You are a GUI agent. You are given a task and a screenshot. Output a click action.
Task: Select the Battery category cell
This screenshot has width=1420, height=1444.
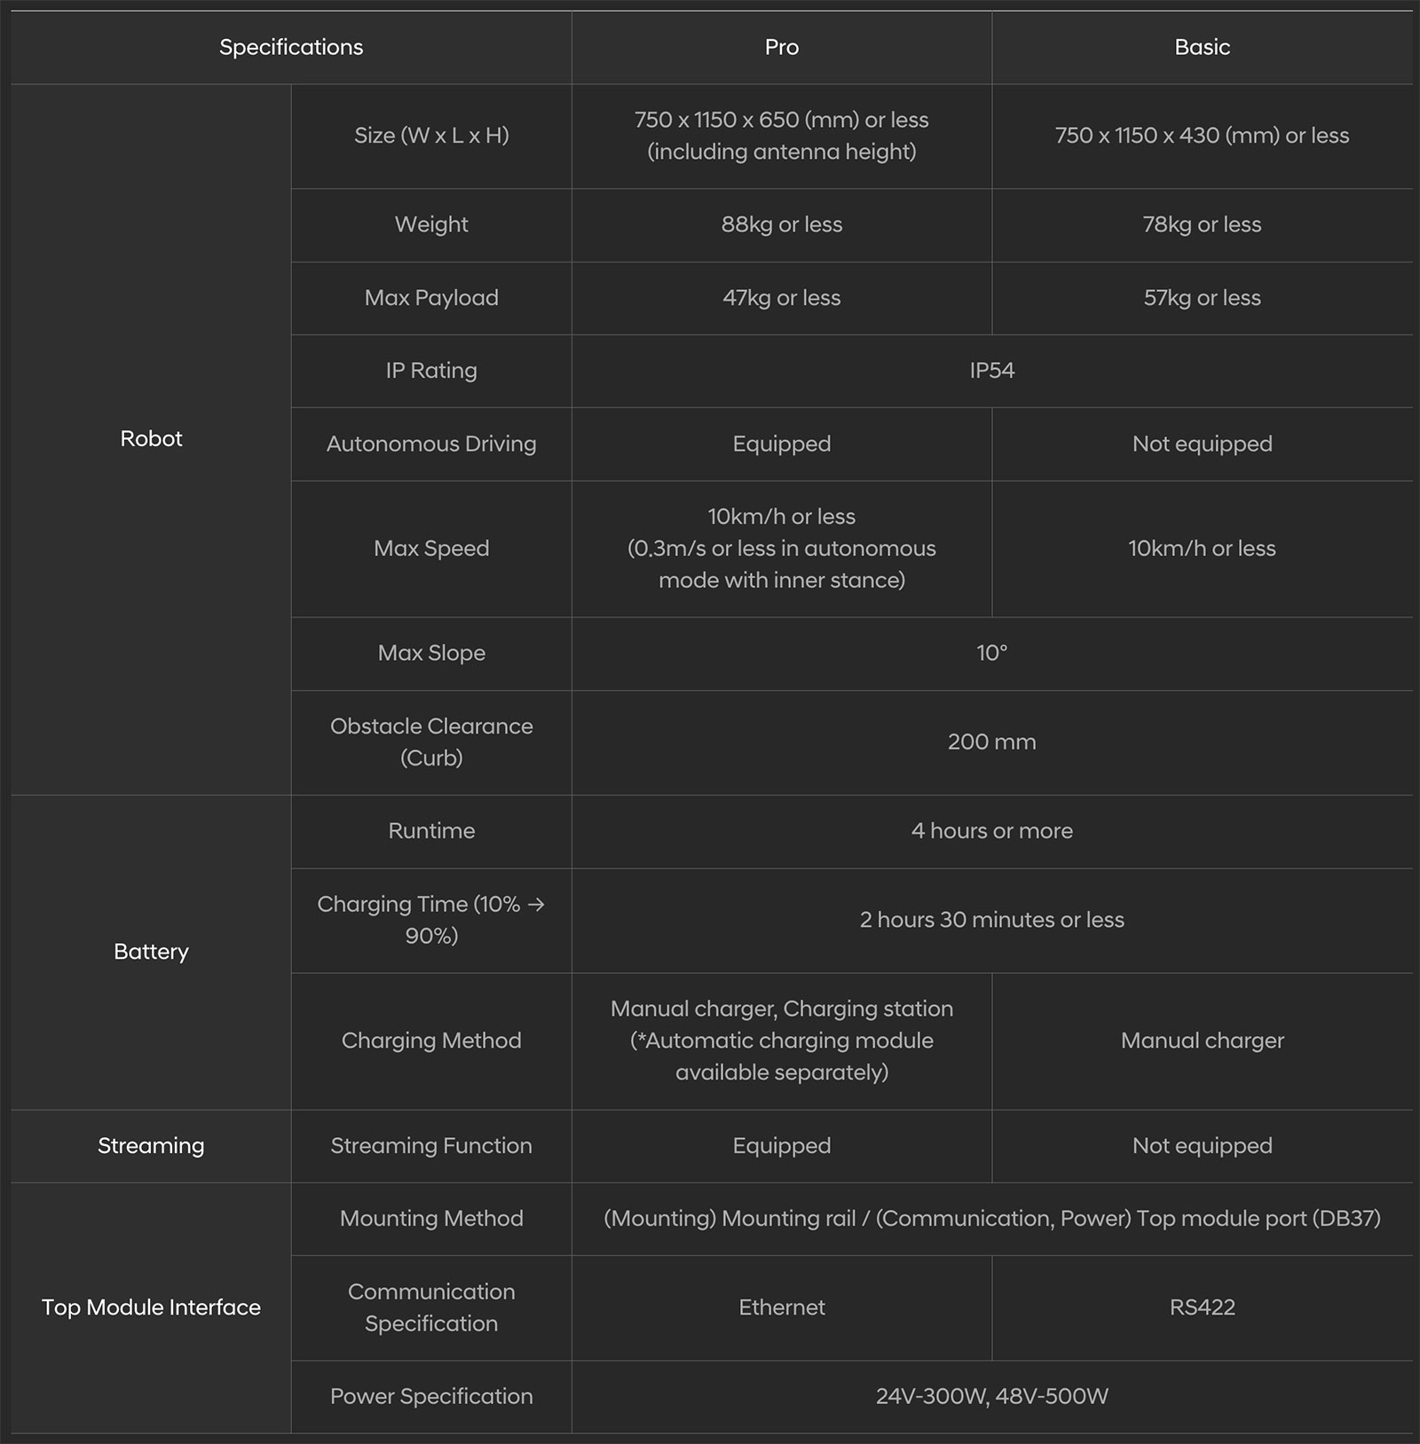[151, 952]
